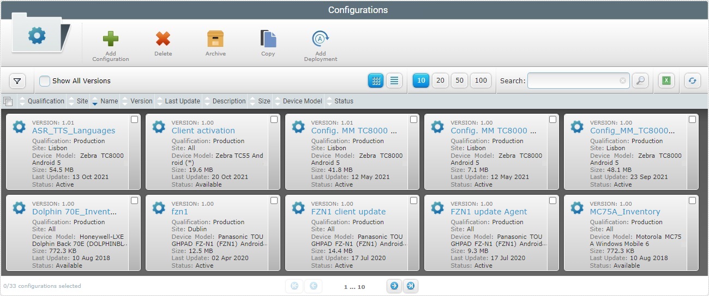The width and height of the screenshot is (709, 296).
Task: Open the Archive box icon
Action: (x=215, y=39)
